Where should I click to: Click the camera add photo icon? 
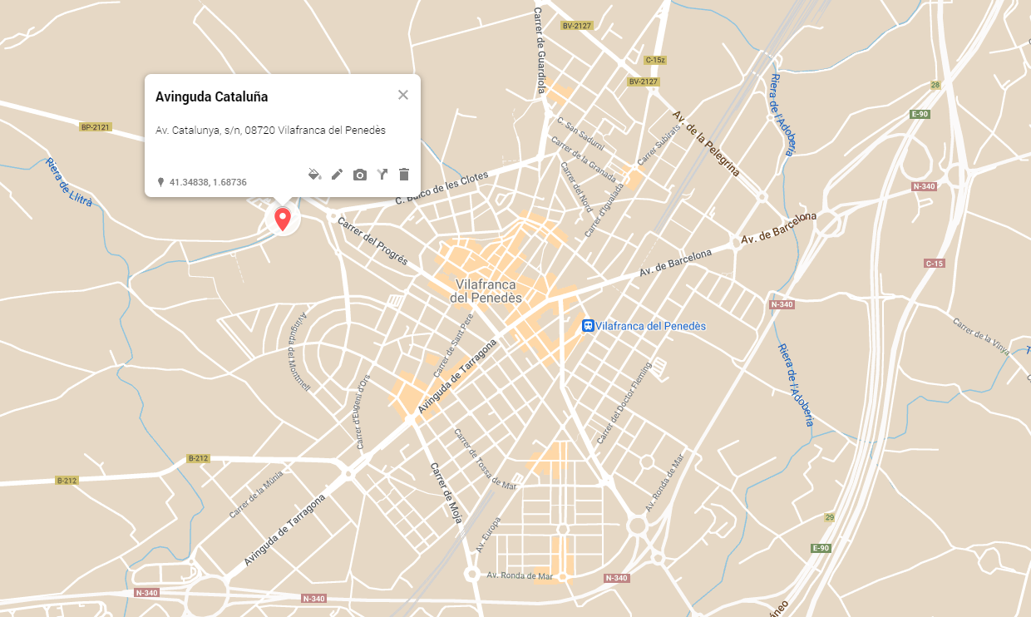(359, 175)
